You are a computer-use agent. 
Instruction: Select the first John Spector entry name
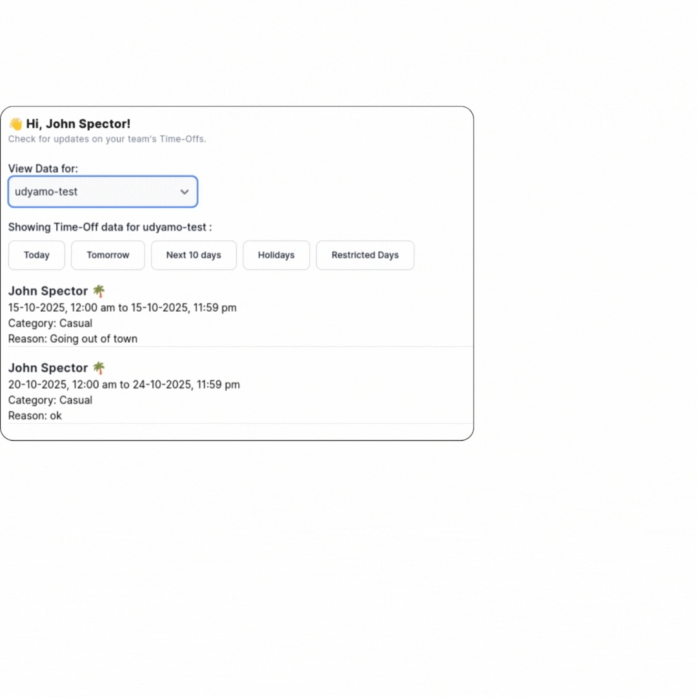pyautogui.click(x=48, y=290)
